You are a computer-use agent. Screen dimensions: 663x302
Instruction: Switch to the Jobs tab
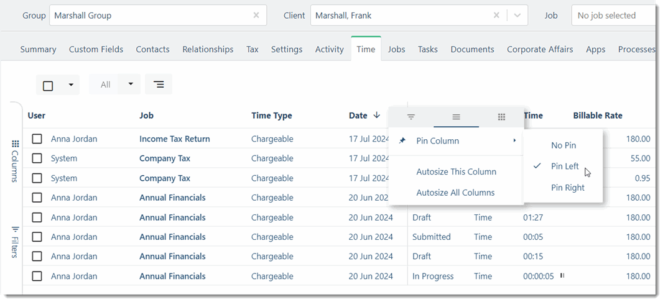pos(397,50)
